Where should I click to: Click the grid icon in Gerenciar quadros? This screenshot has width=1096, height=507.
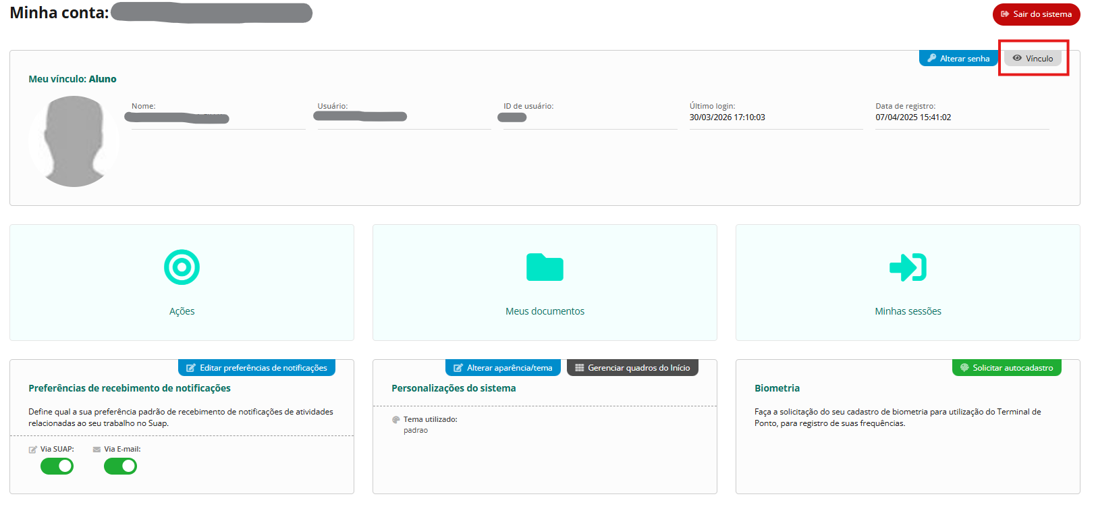coord(579,368)
